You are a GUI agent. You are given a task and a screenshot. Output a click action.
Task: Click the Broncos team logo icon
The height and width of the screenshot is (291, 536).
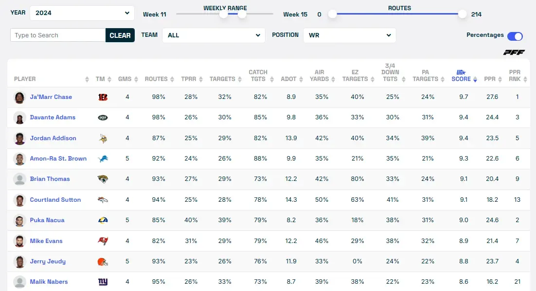point(102,200)
